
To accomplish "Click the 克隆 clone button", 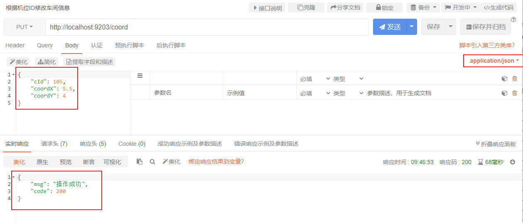I will 306,7.
